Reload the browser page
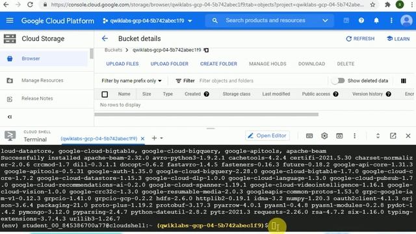This screenshot has width=416, height=234. (30, 5)
